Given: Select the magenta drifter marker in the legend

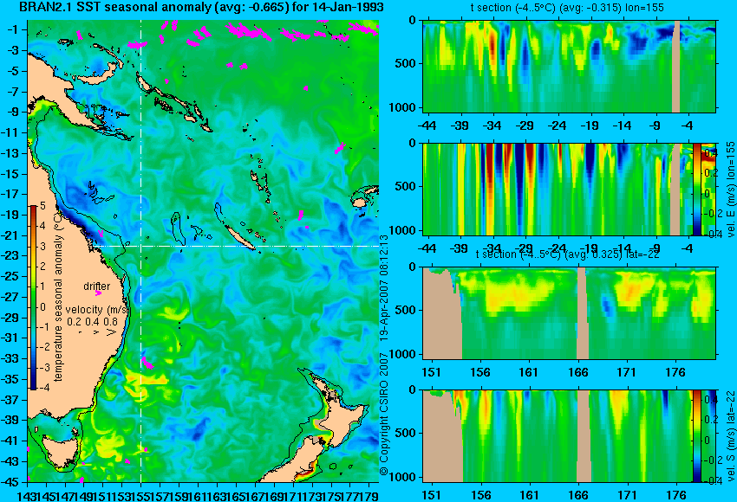Looking at the screenshot, I should point(98,293).
